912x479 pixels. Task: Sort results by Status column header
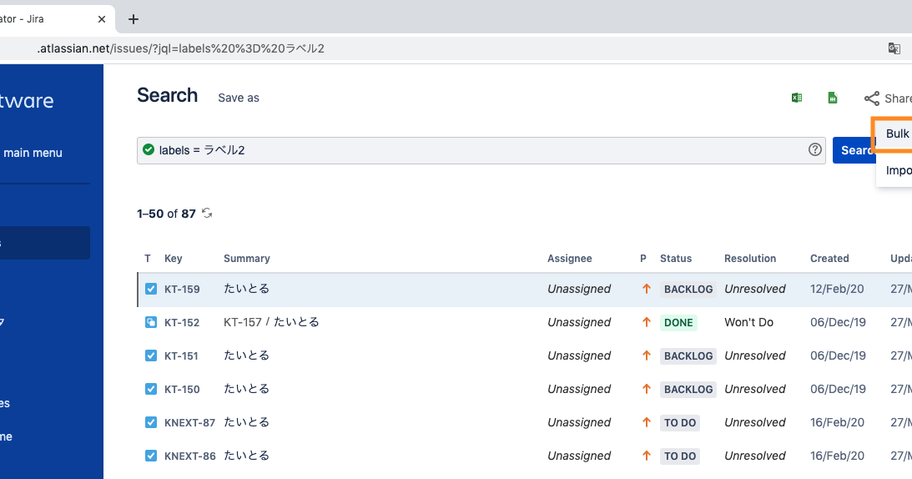click(675, 259)
